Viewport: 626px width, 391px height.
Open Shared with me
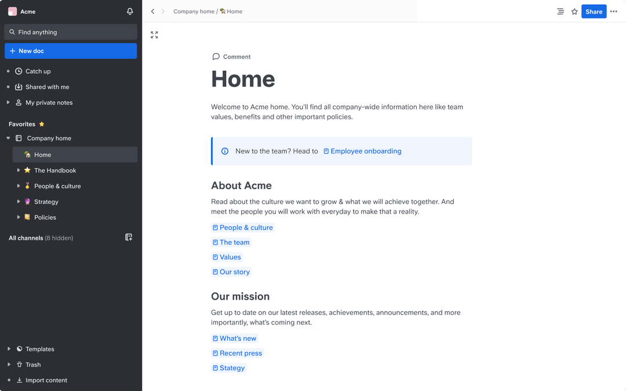(46, 87)
